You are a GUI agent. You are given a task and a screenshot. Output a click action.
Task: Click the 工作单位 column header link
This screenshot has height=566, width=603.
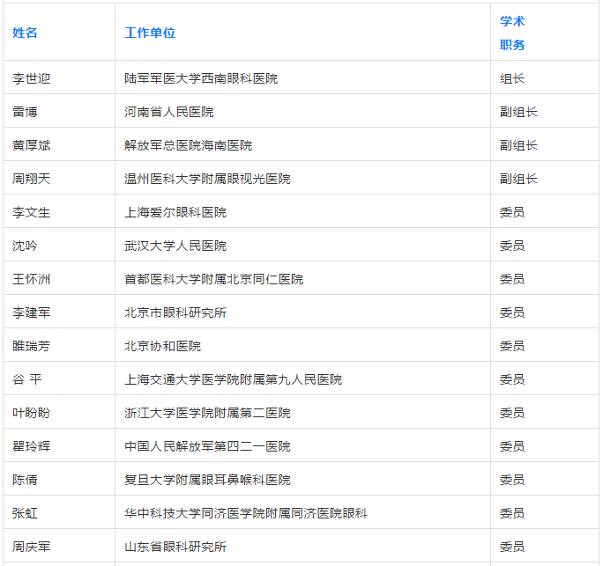[150, 33]
